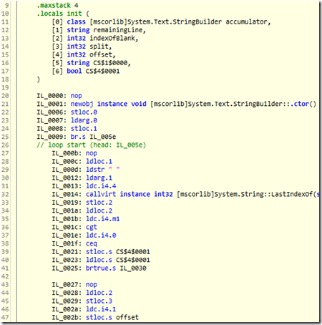The height and width of the screenshot is (325, 322).
Task: Click the '// loop start' comment
Action: point(91,145)
